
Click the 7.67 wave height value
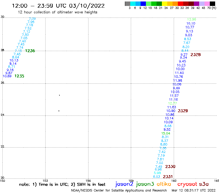click(187, 43)
